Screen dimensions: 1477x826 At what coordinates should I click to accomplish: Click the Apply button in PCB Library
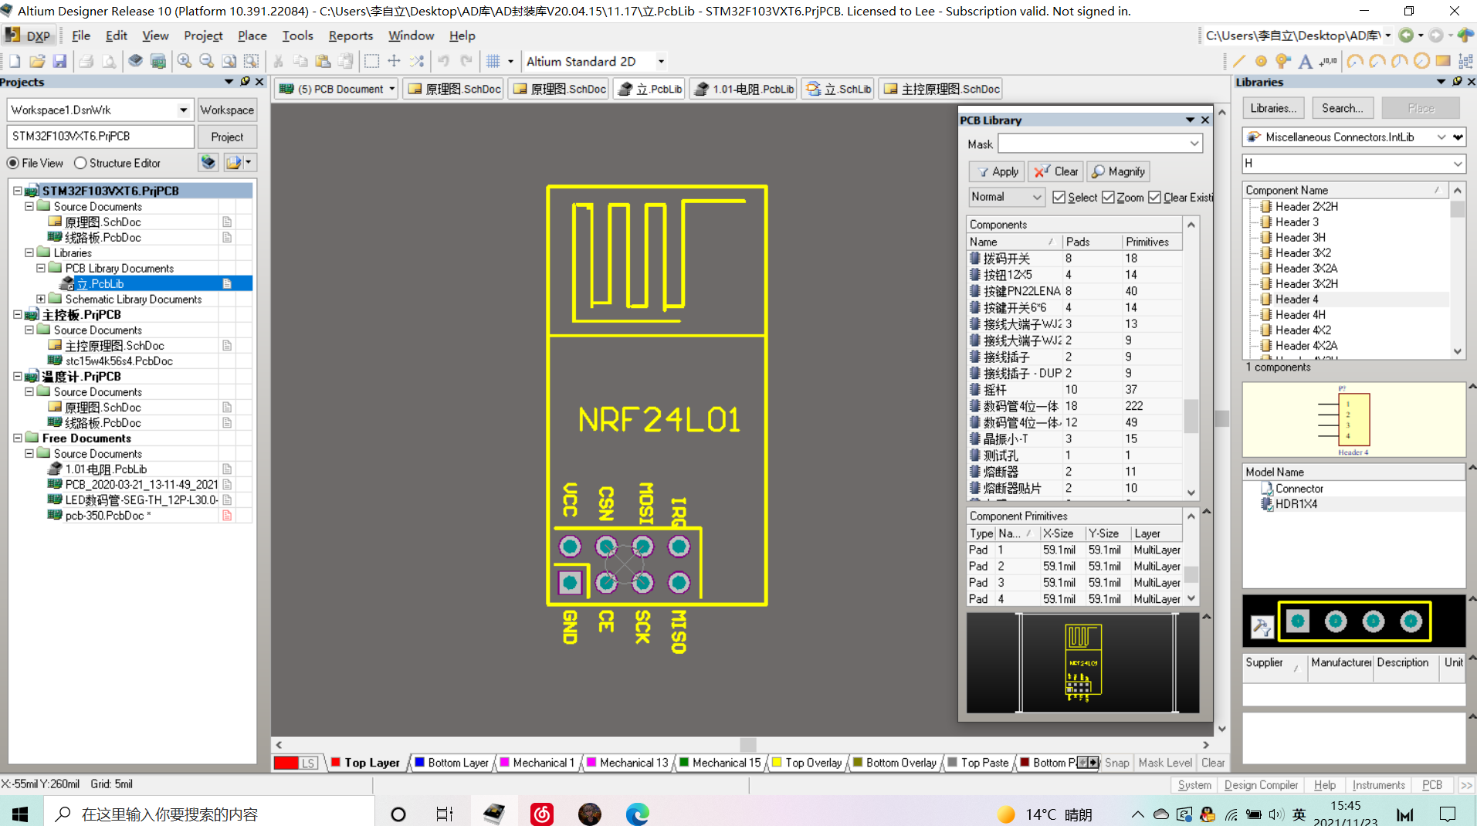click(997, 171)
